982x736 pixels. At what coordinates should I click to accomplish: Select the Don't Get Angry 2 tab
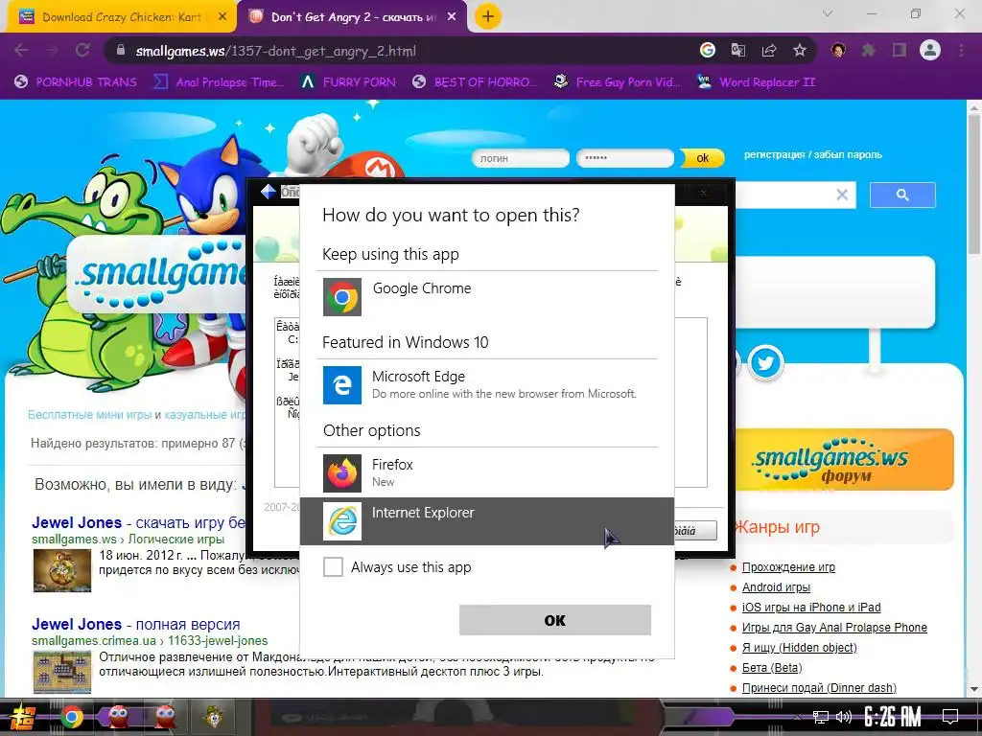[353, 17]
